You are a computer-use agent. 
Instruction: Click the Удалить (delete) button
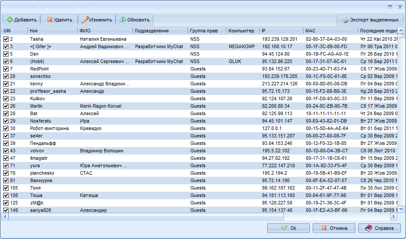click(x=59, y=20)
